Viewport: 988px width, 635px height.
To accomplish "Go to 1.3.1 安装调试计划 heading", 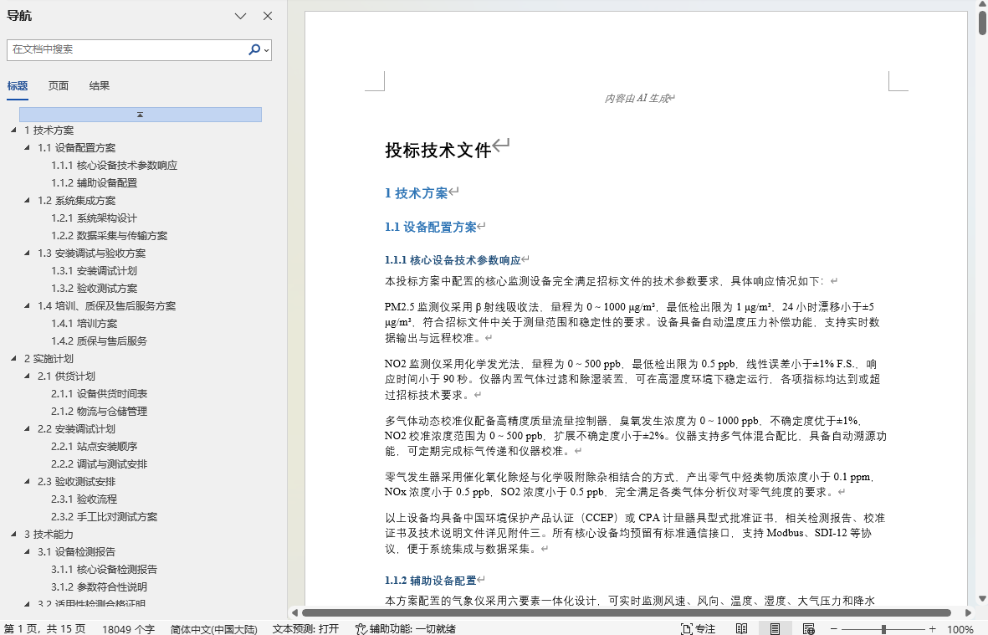I will [x=94, y=271].
